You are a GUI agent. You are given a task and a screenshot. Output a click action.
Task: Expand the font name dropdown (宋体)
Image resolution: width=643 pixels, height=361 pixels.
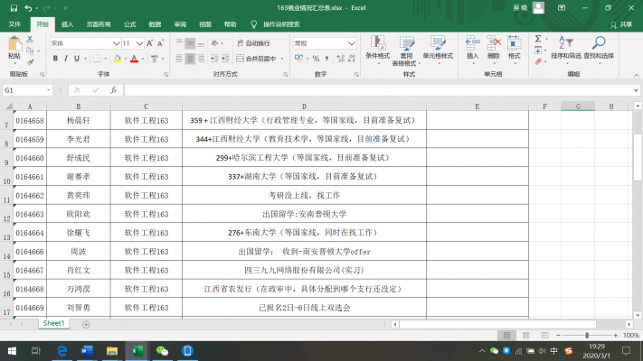(116, 42)
